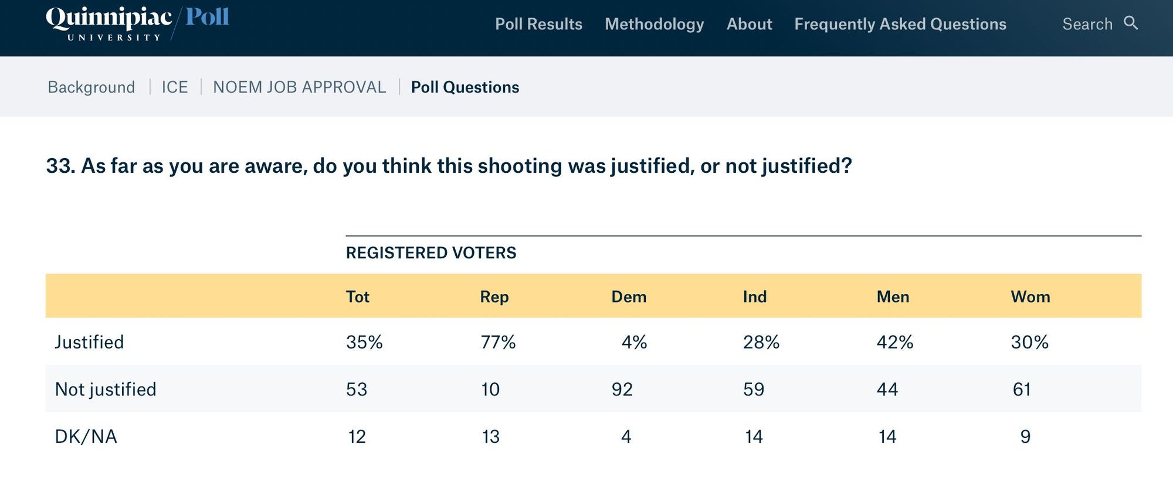
Task: Click the search magnifying glass icon
Action: click(x=1131, y=23)
